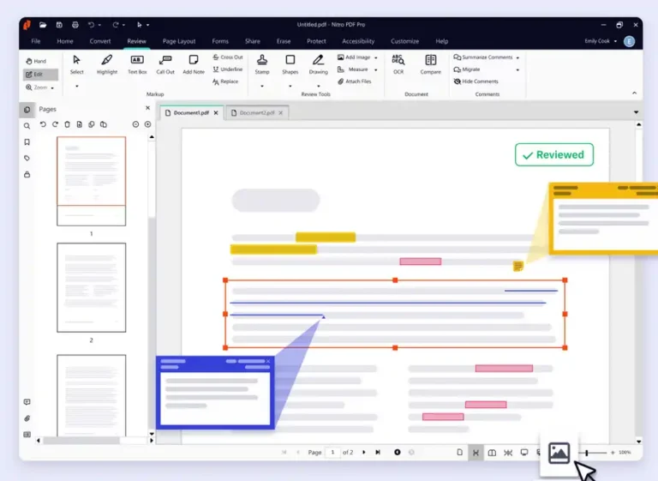The image size is (658, 481).
Task: Expand the Stamp dropdown arrow
Action: point(262,86)
